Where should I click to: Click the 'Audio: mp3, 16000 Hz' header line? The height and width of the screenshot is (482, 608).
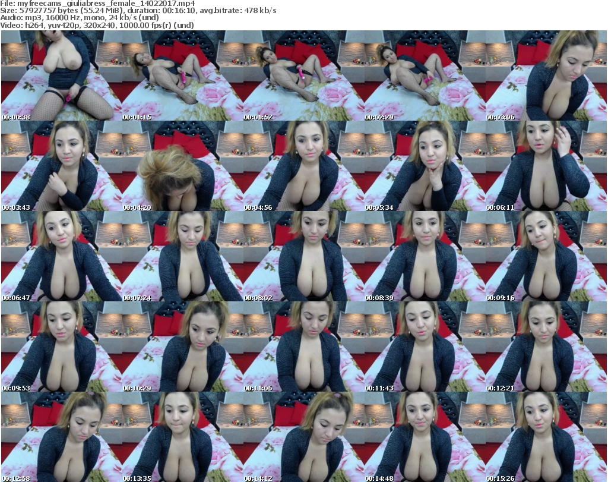[x=80, y=18]
